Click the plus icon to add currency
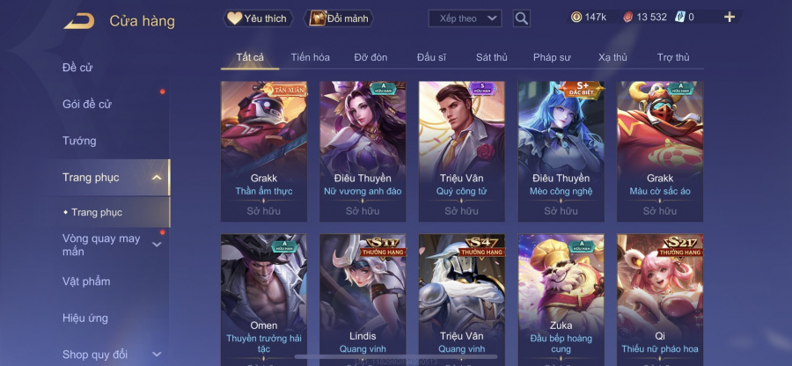Image resolution: width=792 pixels, height=366 pixels. click(729, 18)
